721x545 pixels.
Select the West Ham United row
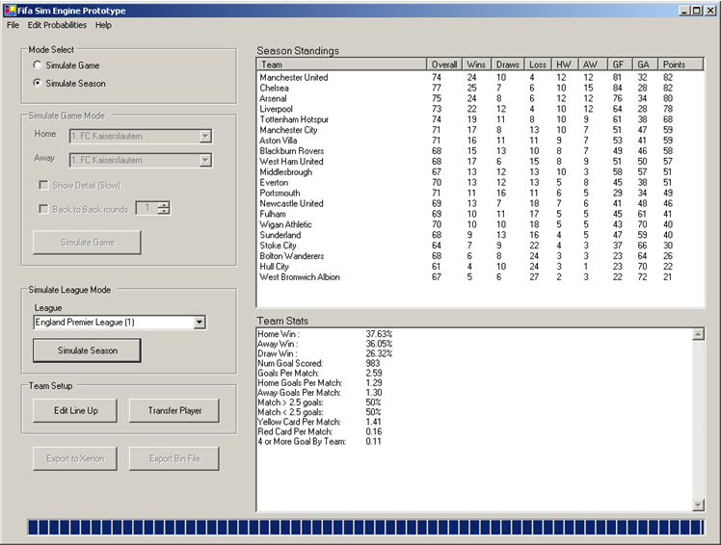pyautogui.click(x=480, y=162)
